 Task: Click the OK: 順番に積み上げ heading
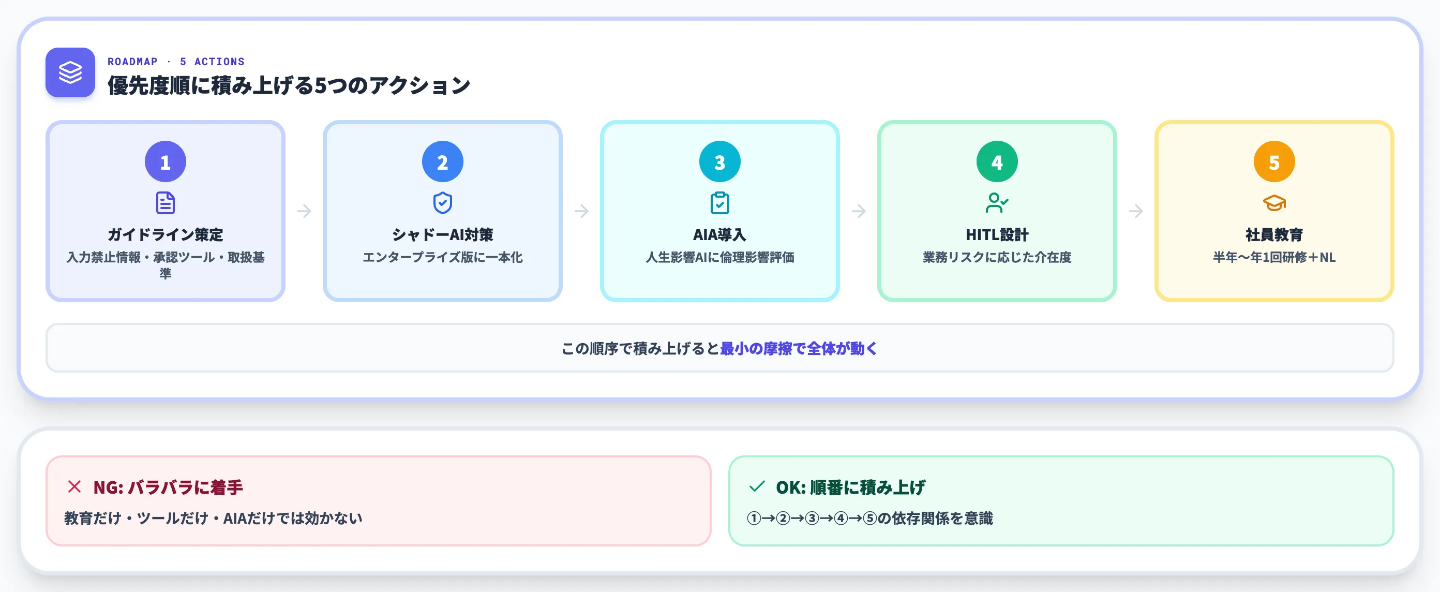point(851,487)
